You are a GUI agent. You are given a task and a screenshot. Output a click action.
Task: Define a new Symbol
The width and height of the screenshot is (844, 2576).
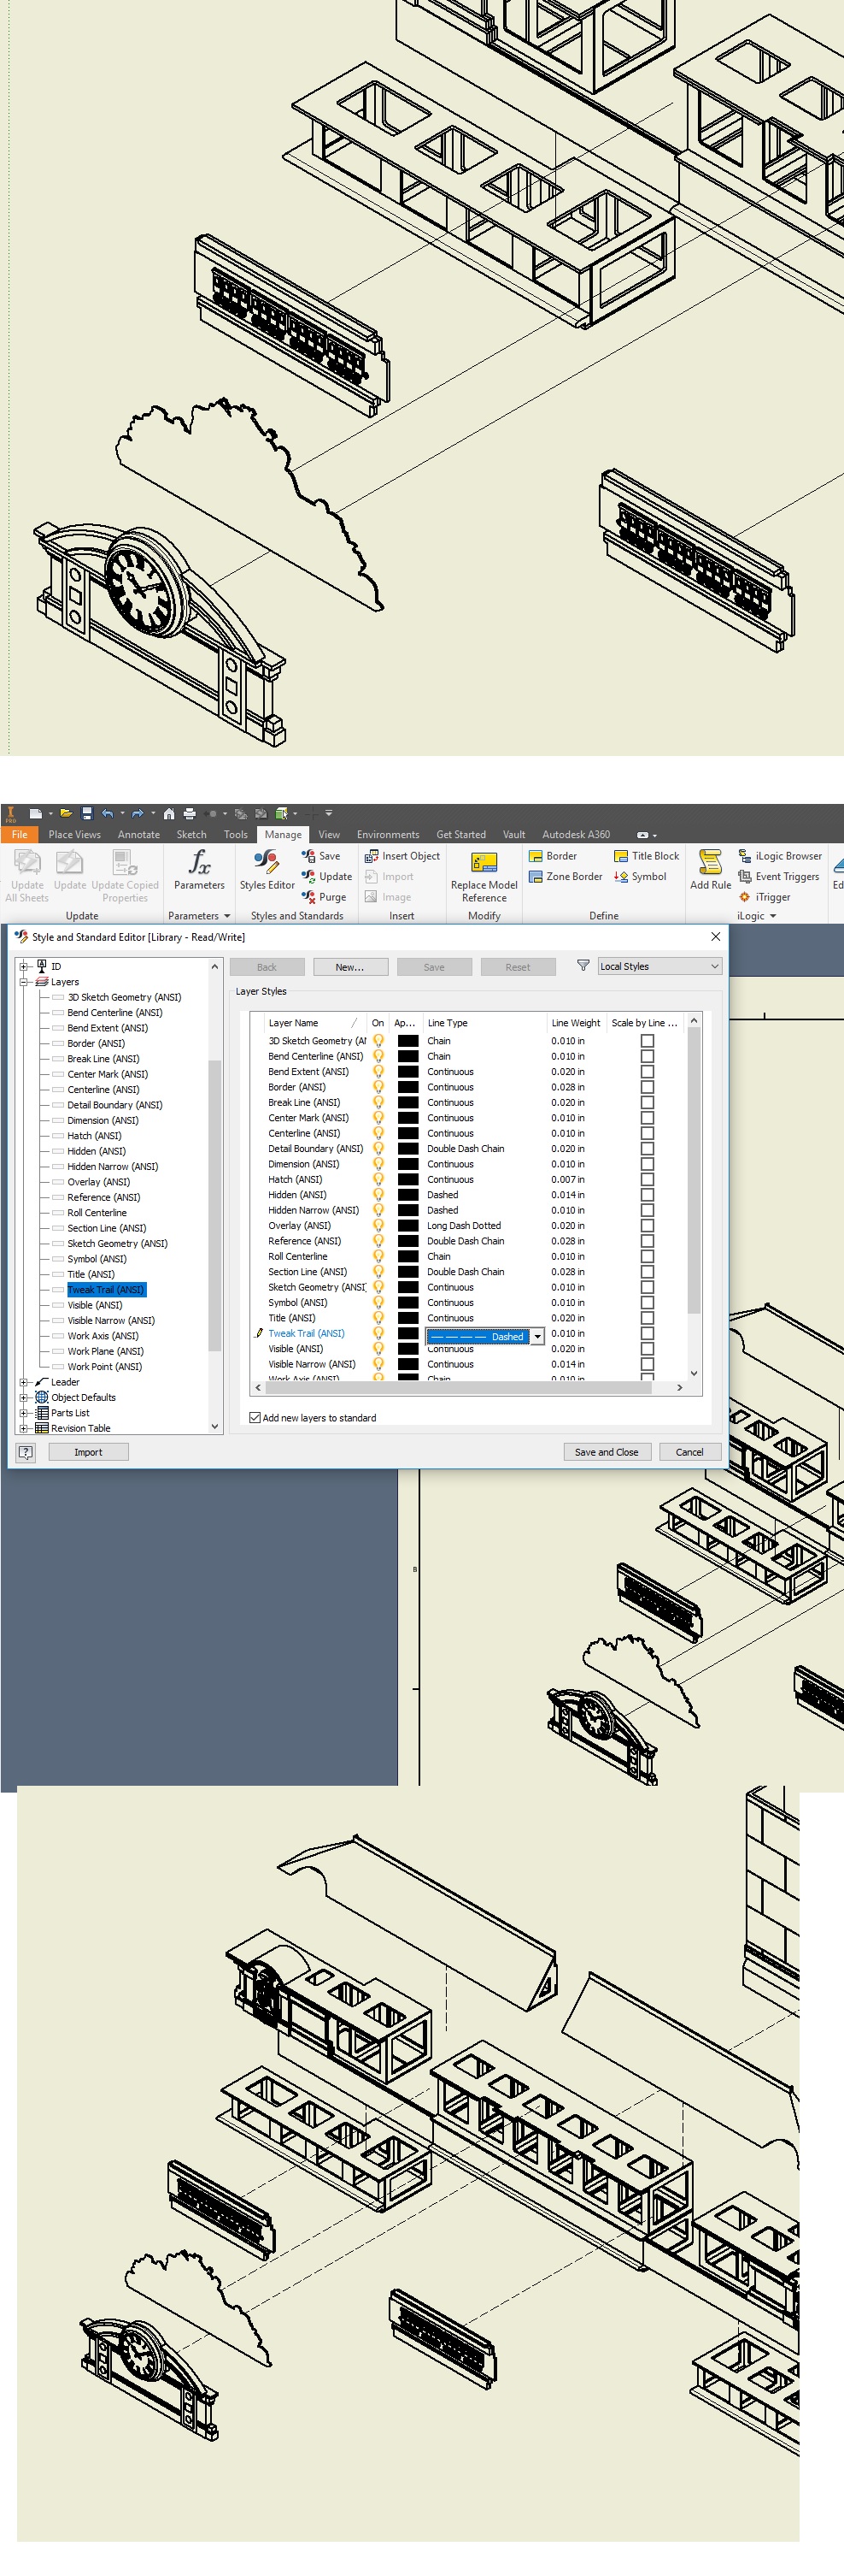tap(640, 876)
